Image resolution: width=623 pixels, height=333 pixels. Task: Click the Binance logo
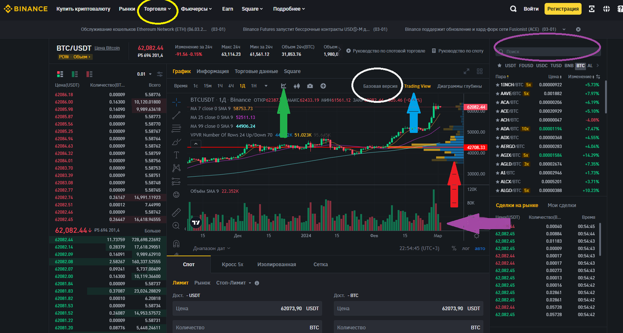26,9
